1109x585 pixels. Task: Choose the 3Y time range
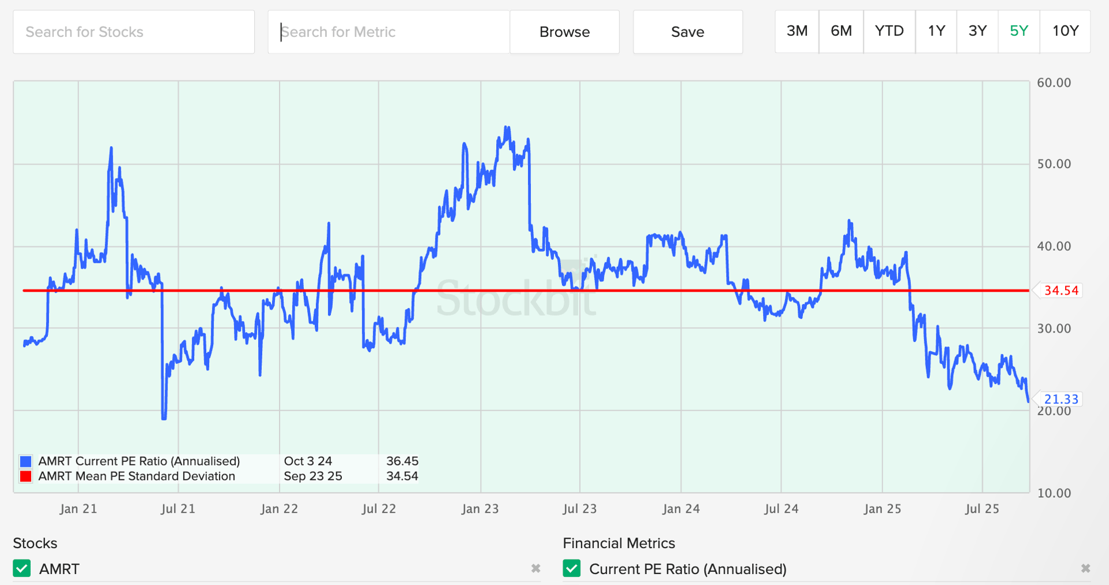977,31
